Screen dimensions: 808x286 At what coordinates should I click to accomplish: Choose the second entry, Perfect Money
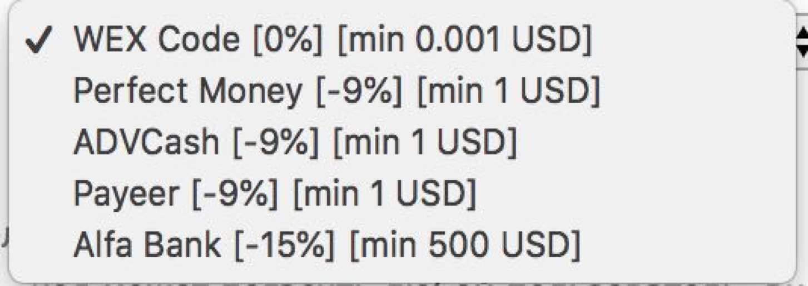click(x=336, y=91)
